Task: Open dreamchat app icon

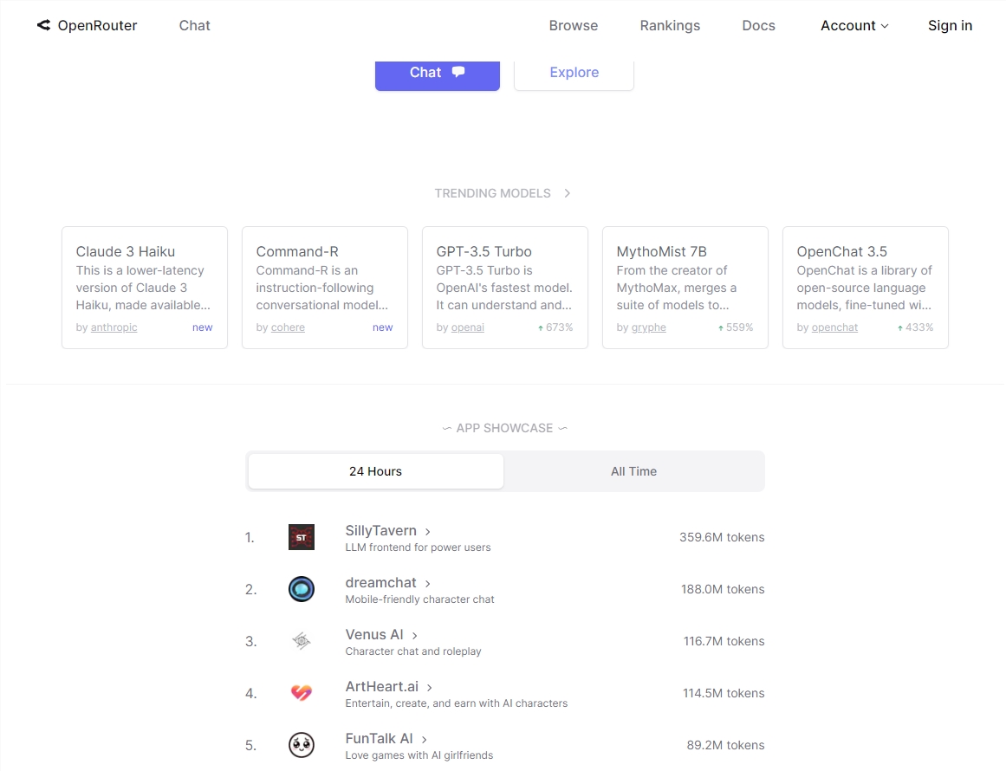Action: pyautogui.click(x=302, y=589)
